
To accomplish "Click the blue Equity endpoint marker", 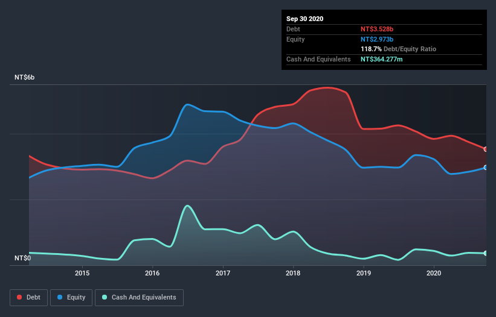I will pyautogui.click(x=486, y=168).
